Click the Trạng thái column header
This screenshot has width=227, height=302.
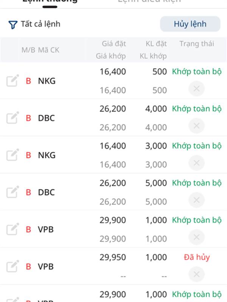(196, 43)
